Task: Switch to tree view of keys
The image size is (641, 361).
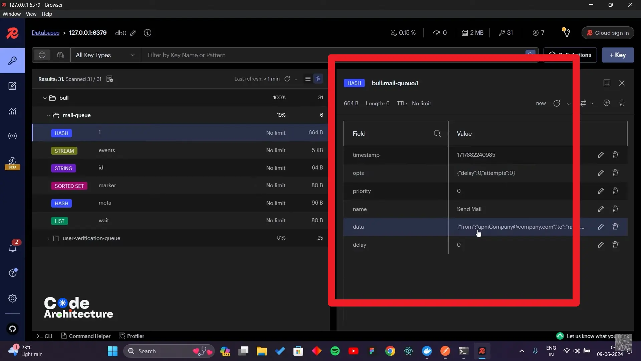Action: coord(318,79)
